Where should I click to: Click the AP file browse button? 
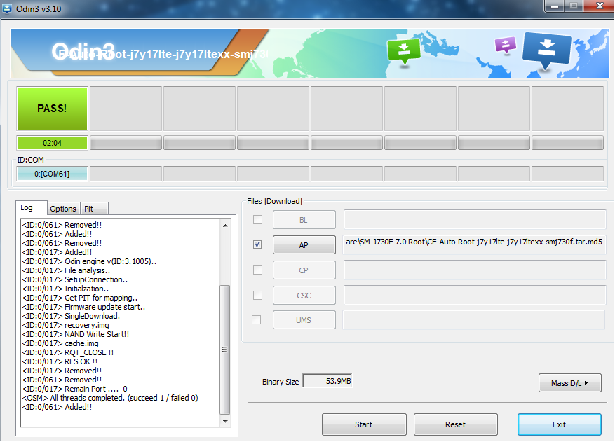tap(304, 244)
